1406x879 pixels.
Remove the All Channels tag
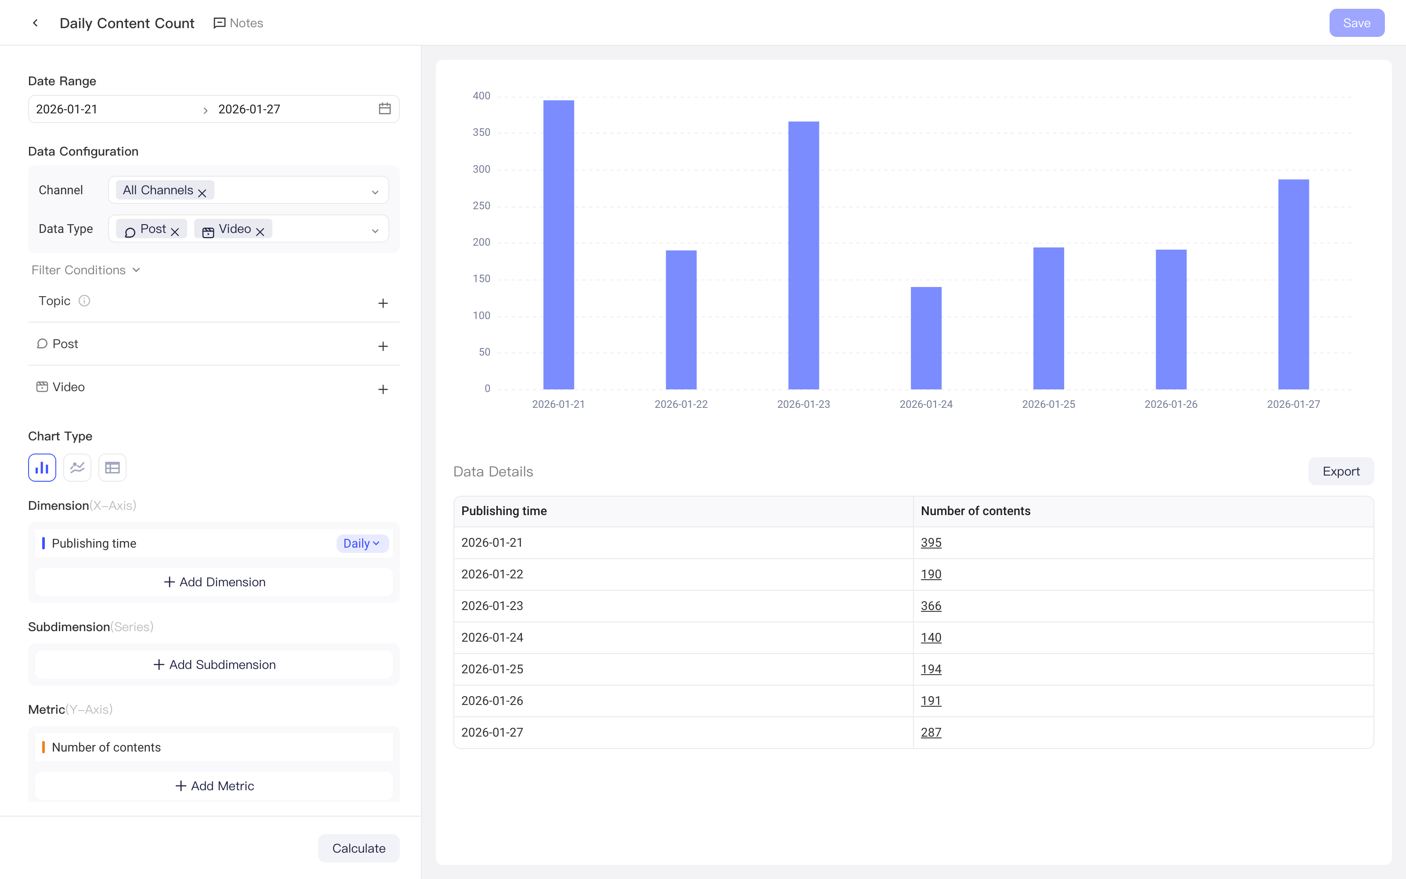(202, 193)
